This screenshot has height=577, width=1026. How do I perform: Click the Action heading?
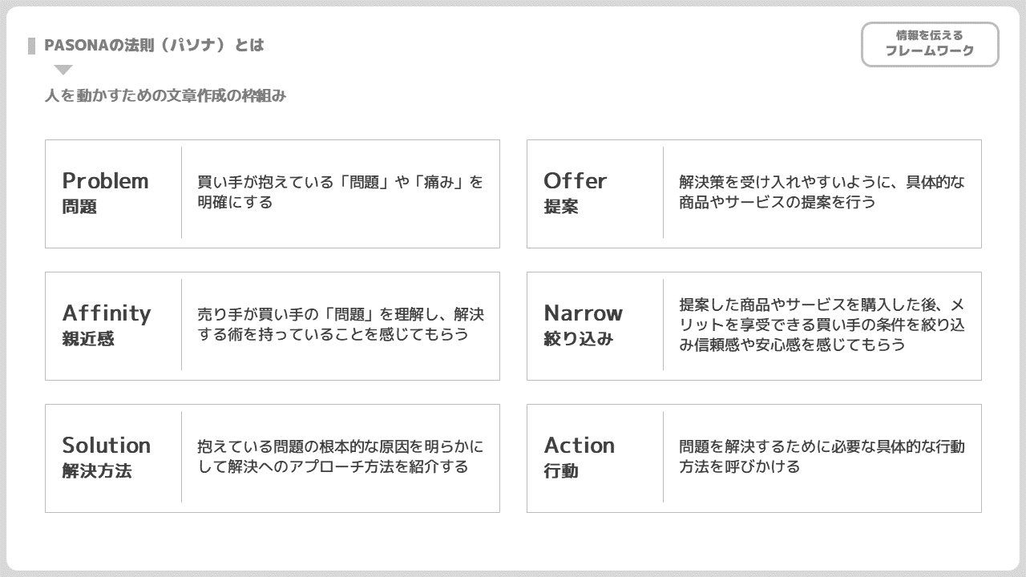580,445
